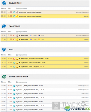The width and height of the screenshot is (91, 112).
Task: Expand arrow next to БОКС heading
Action: (x=15, y=49)
